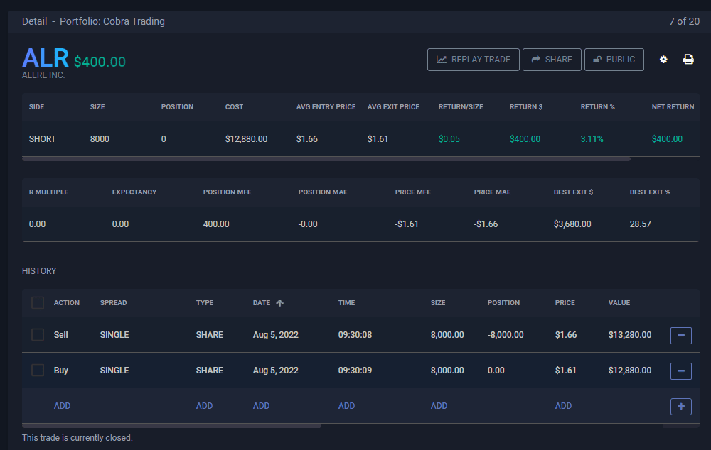The image size is (711, 450).
Task: Click ADD under the Time column
Action: point(346,406)
